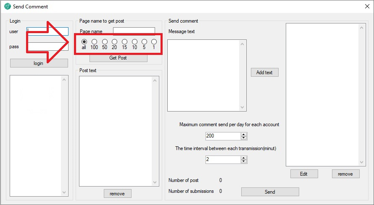Increase maximum comments per day value

coord(244,134)
